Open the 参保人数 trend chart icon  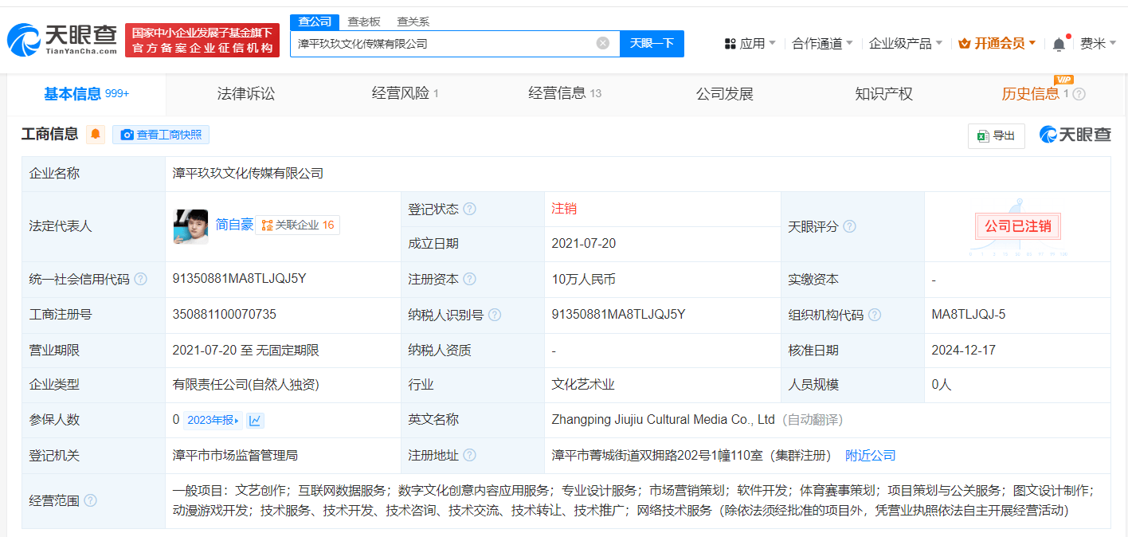pyautogui.click(x=255, y=420)
